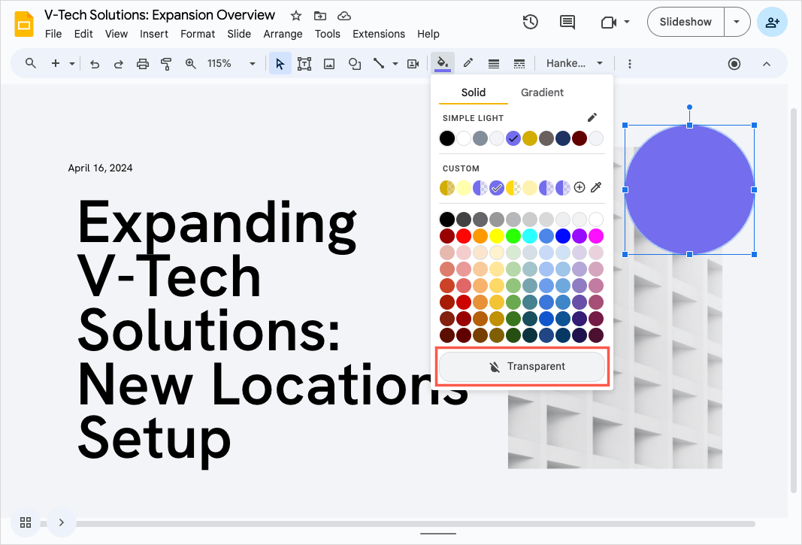Switch to the Gradient tab

tap(542, 92)
